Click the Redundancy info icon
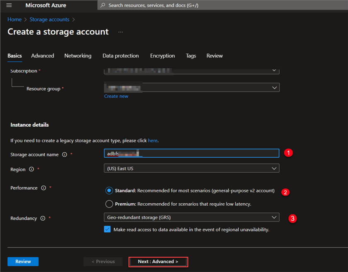Image resolution: width=348 pixels, height=272 pixels. click(43, 218)
